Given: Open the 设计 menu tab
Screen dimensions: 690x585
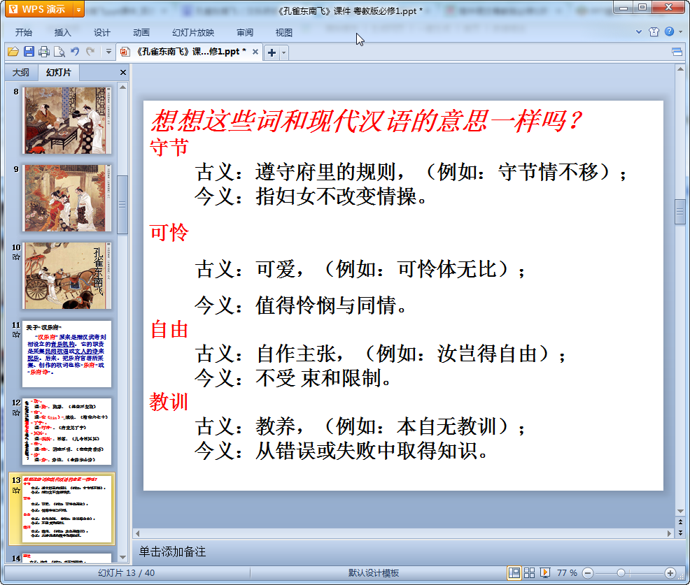Looking at the screenshot, I should pos(101,33).
